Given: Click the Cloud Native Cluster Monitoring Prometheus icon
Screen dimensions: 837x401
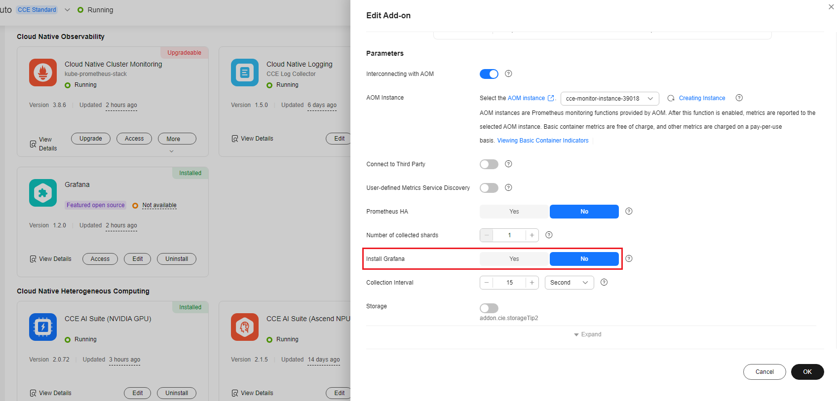Looking at the screenshot, I should point(43,73).
